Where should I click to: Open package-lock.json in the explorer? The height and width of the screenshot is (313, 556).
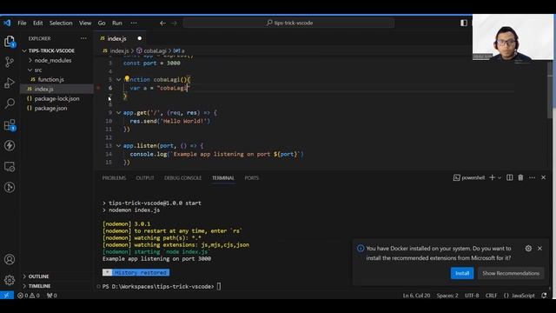pyautogui.click(x=56, y=98)
